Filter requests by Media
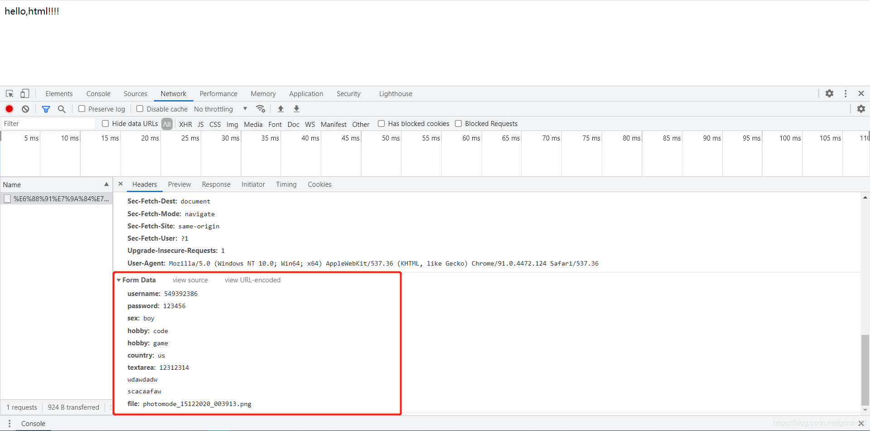The height and width of the screenshot is (431, 870). 253,124
